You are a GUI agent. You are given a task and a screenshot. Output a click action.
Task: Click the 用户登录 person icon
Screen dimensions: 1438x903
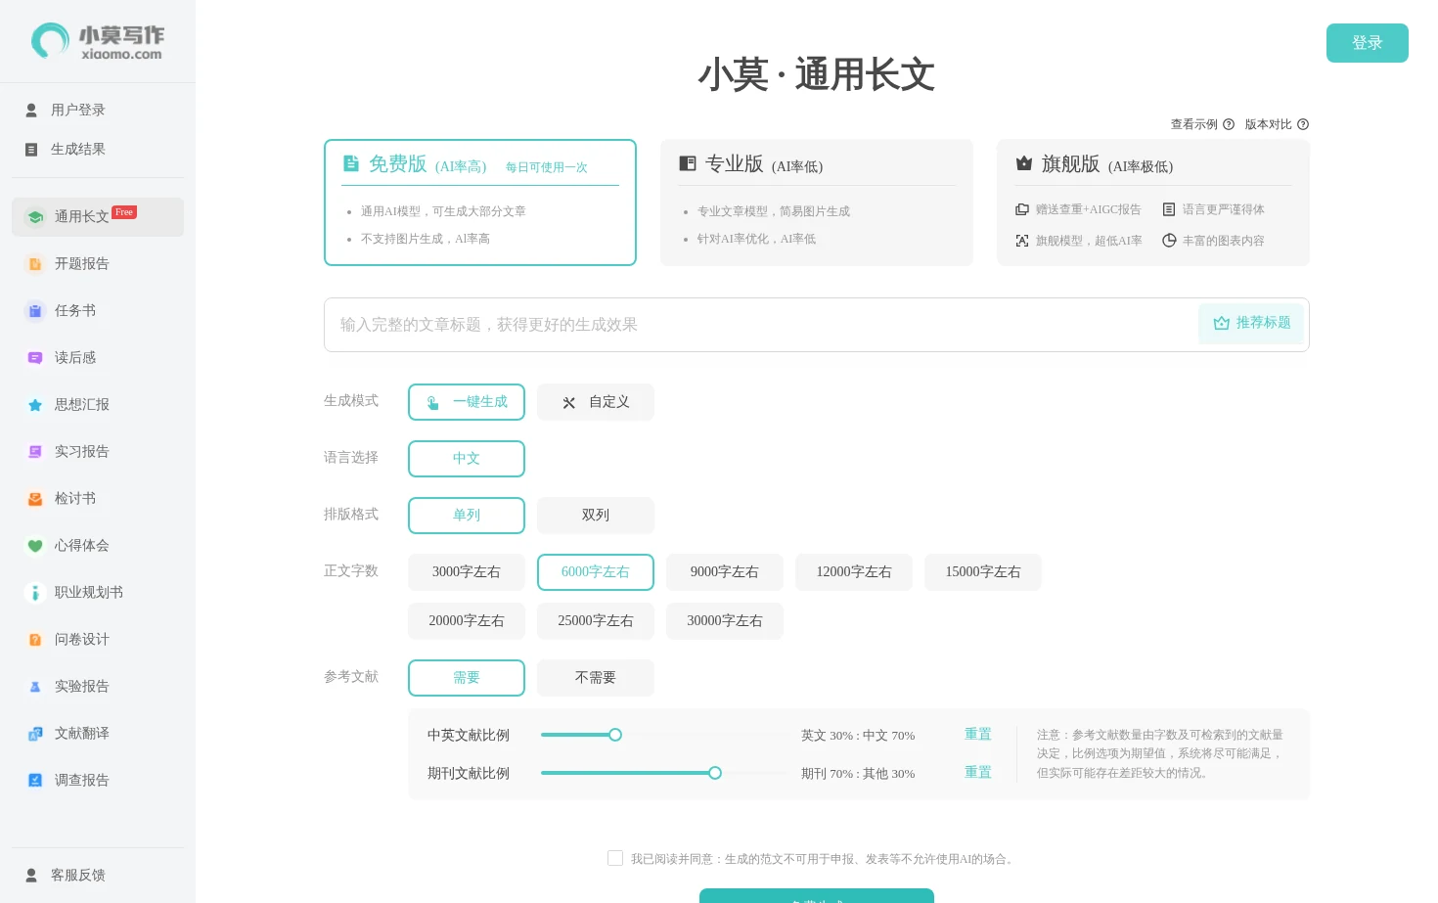(x=31, y=111)
